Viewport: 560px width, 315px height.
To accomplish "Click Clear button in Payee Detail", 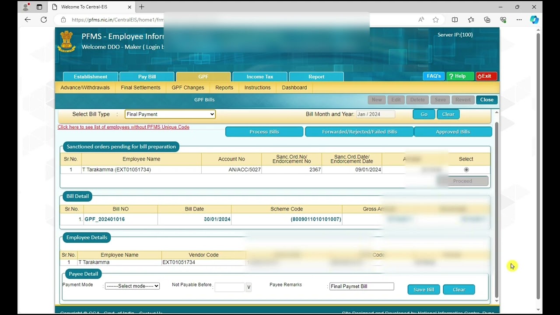I will point(459,290).
